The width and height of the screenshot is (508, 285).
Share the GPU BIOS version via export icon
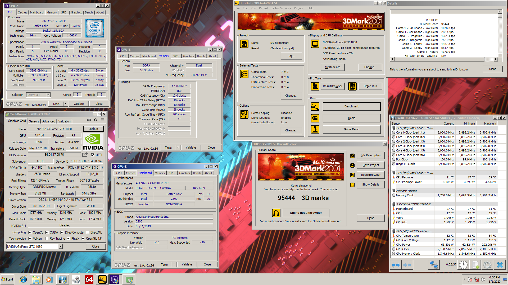click(x=85, y=155)
